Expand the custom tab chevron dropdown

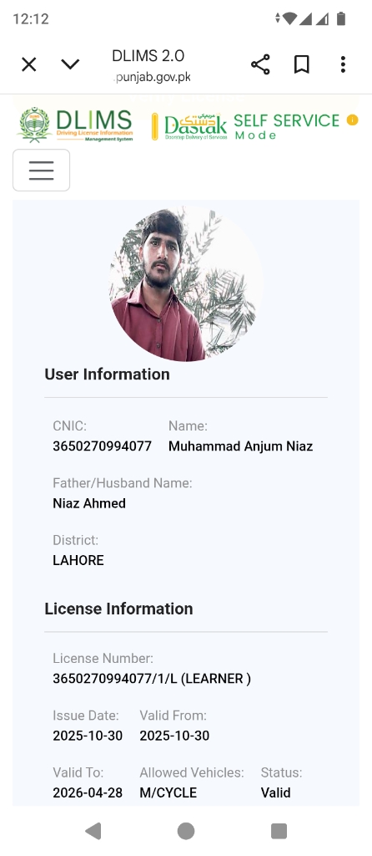click(70, 64)
